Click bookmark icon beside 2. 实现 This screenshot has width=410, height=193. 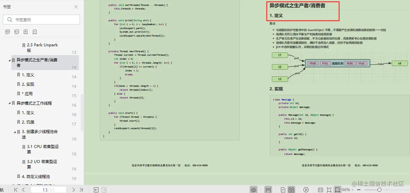click(x=19, y=84)
